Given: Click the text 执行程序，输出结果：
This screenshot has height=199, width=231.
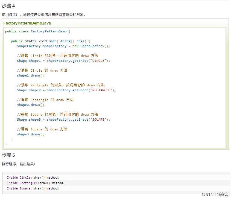Looking at the screenshot, I should tap(19, 164).
